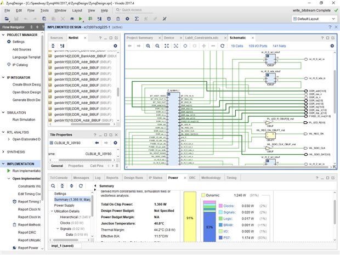Click zoom in icon in Schematic toolbar

(x=148, y=46)
